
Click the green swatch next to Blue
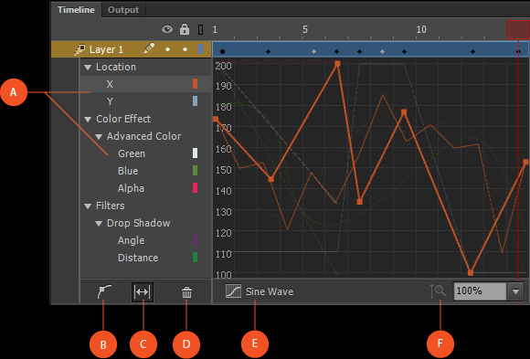[x=195, y=171]
